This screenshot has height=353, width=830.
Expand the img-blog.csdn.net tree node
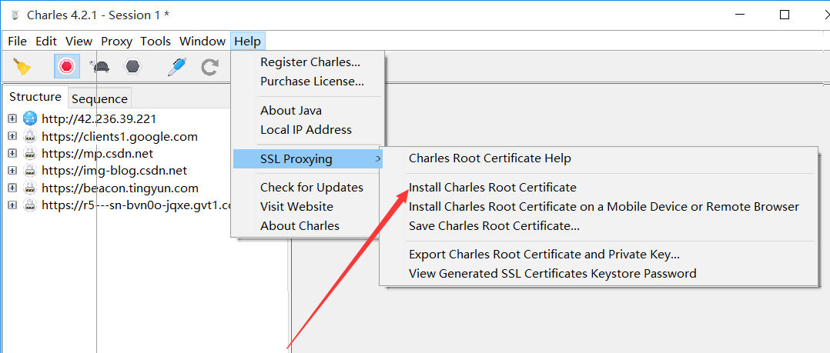pyautogui.click(x=12, y=171)
